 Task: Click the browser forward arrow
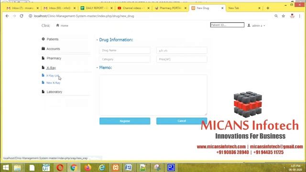pos(14,16)
